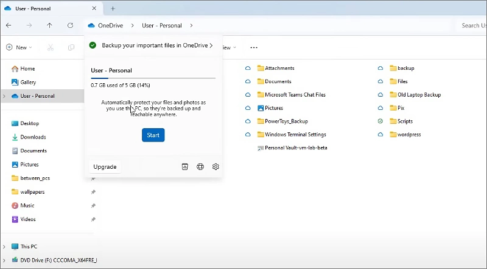487x269 pixels.
Task: Open the View dropdown in toolbar
Action: click(x=229, y=47)
